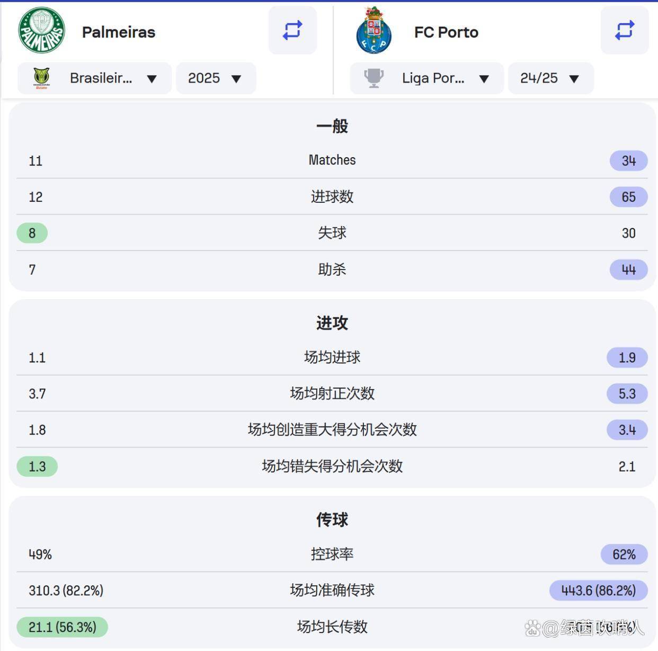Click the Brasileirão league logo icon
This screenshot has height=651, width=658.
(x=41, y=78)
